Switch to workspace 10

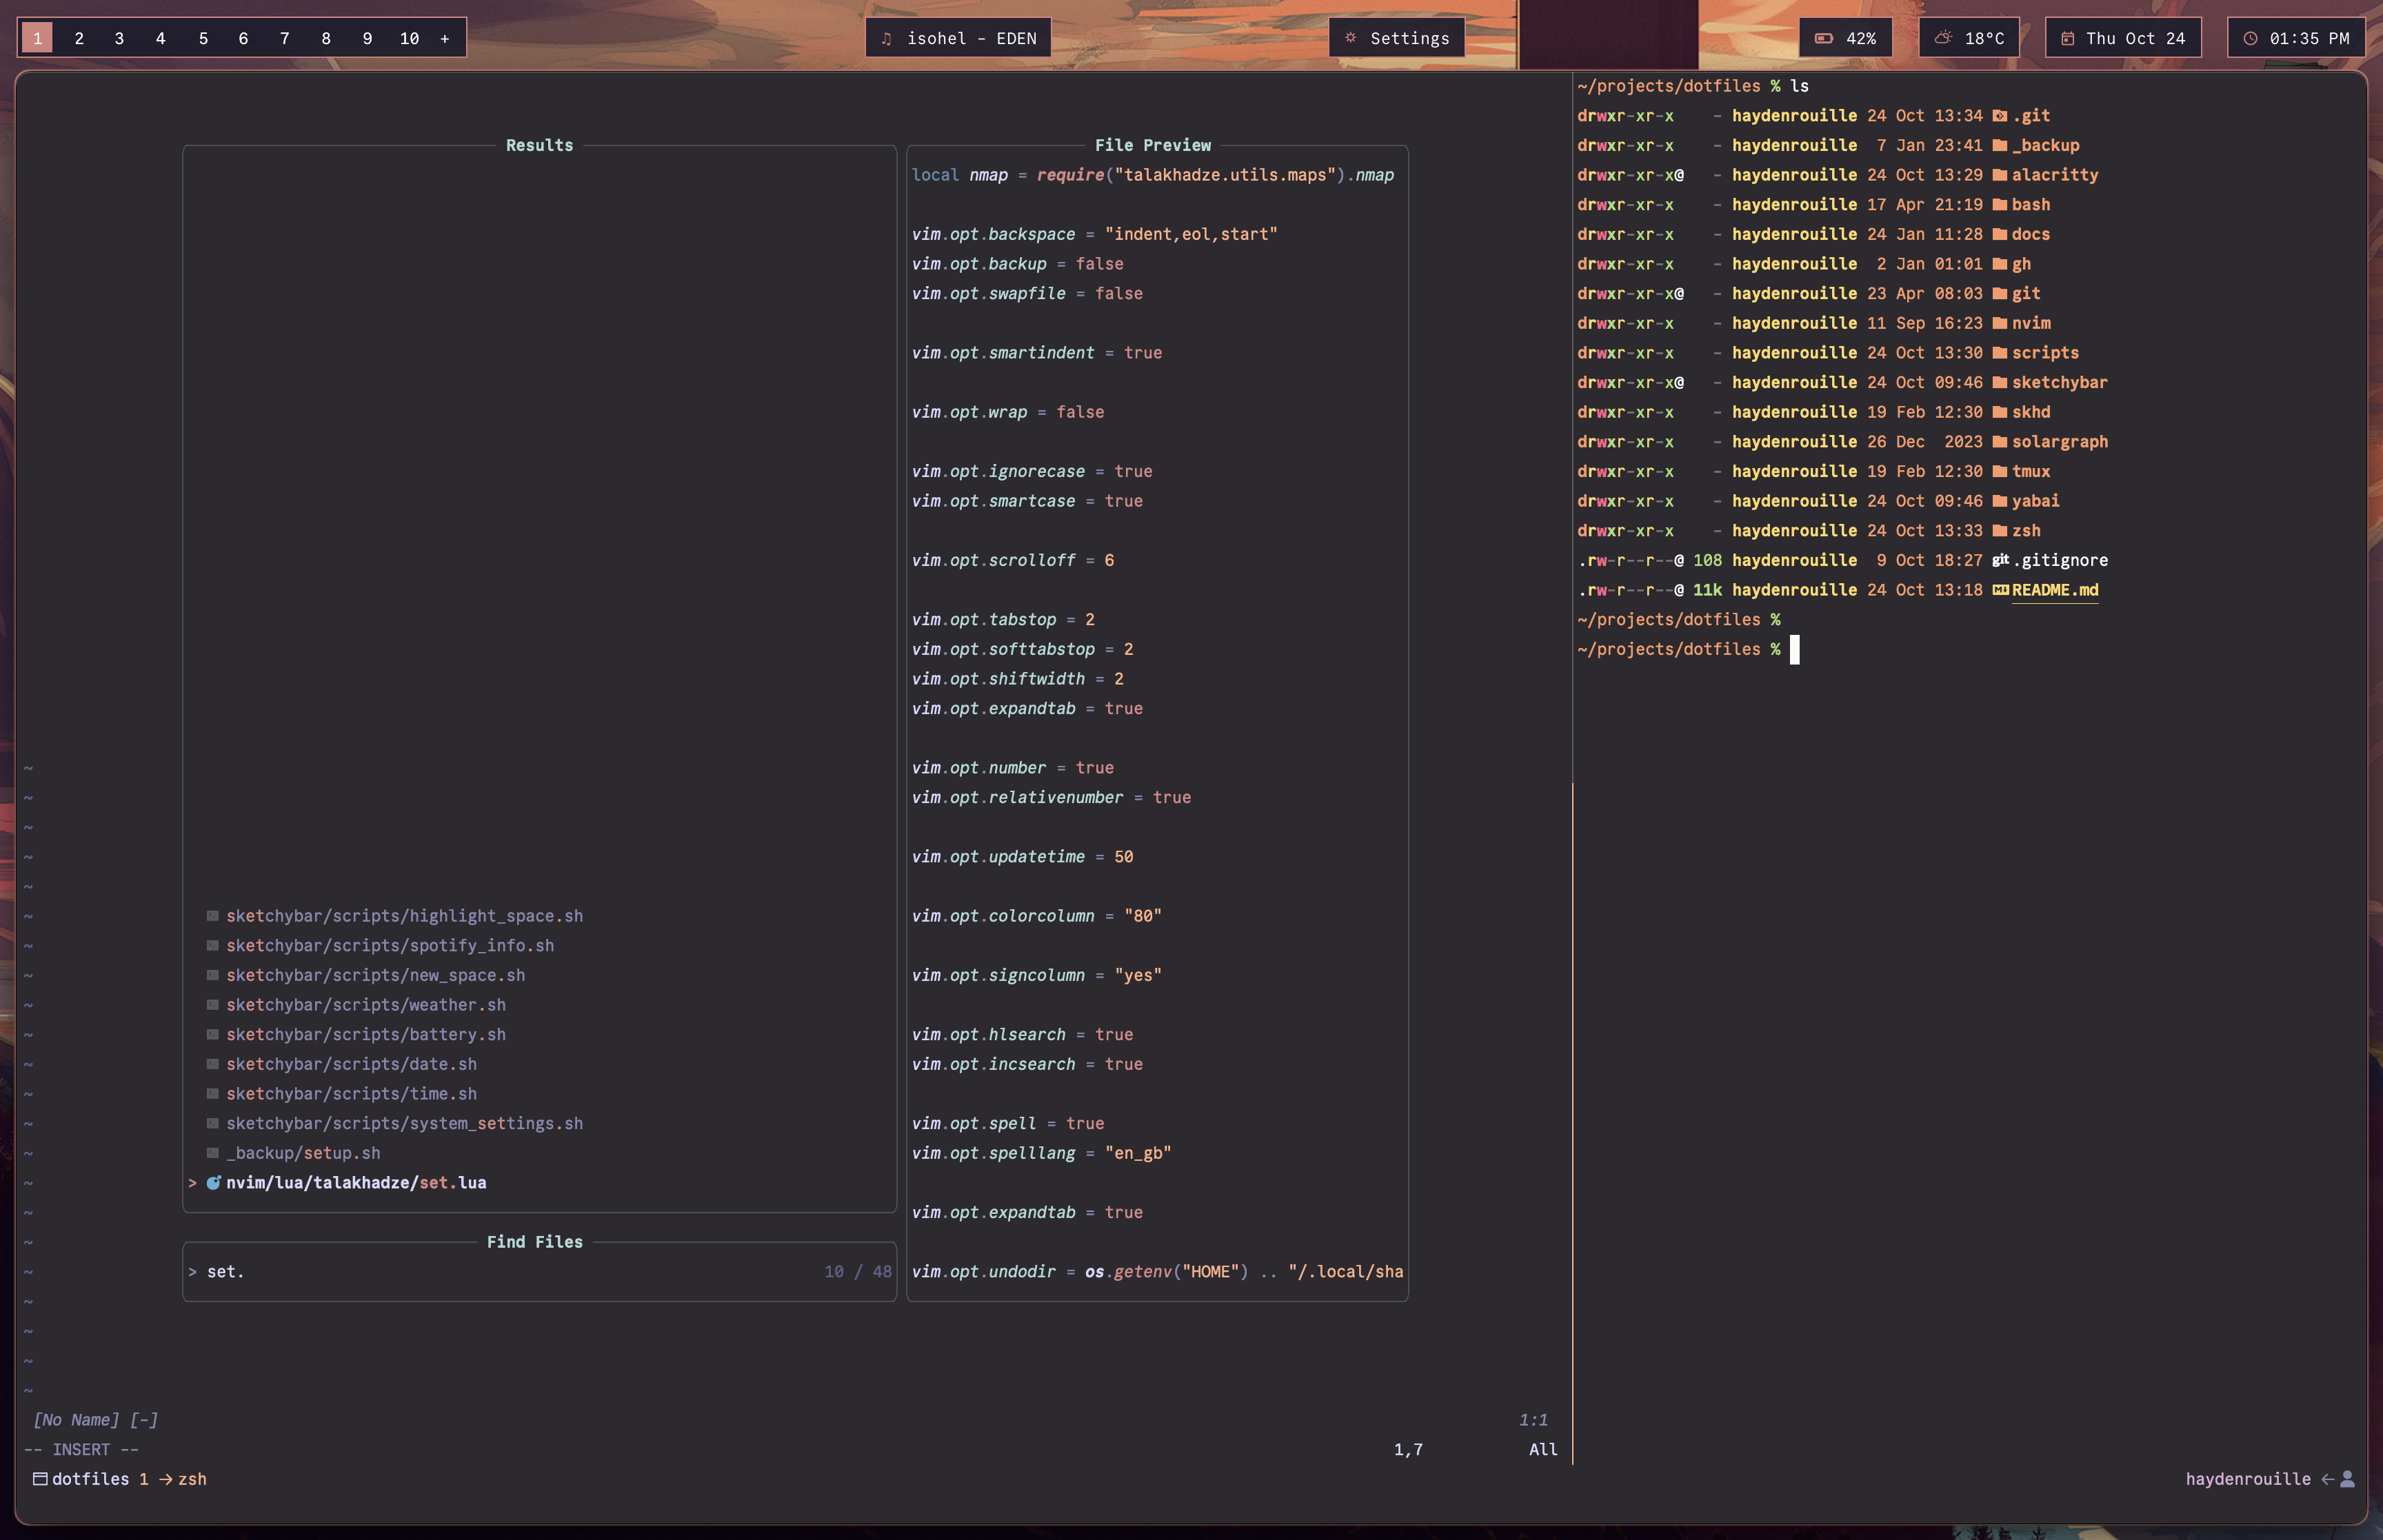click(x=409, y=39)
